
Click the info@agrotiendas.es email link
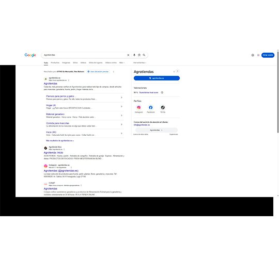click(142, 125)
